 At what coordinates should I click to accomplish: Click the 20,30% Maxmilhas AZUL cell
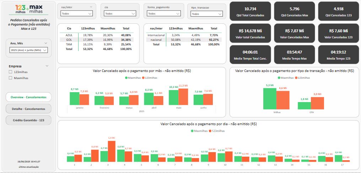pyautogui.click(x=108, y=35)
